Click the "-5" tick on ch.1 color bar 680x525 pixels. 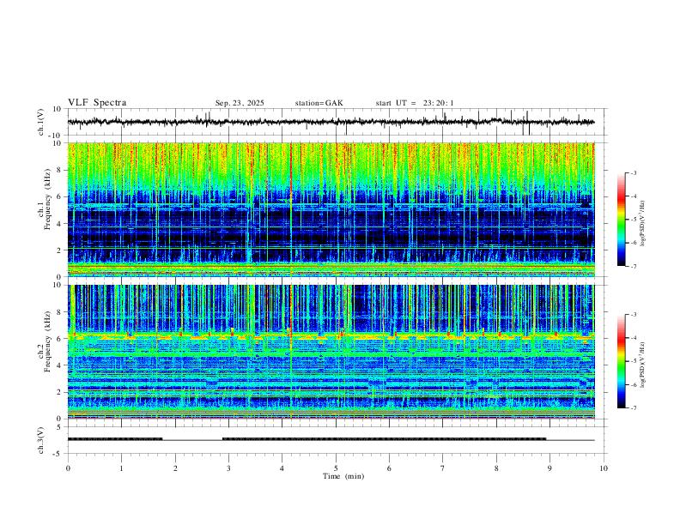click(x=634, y=220)
